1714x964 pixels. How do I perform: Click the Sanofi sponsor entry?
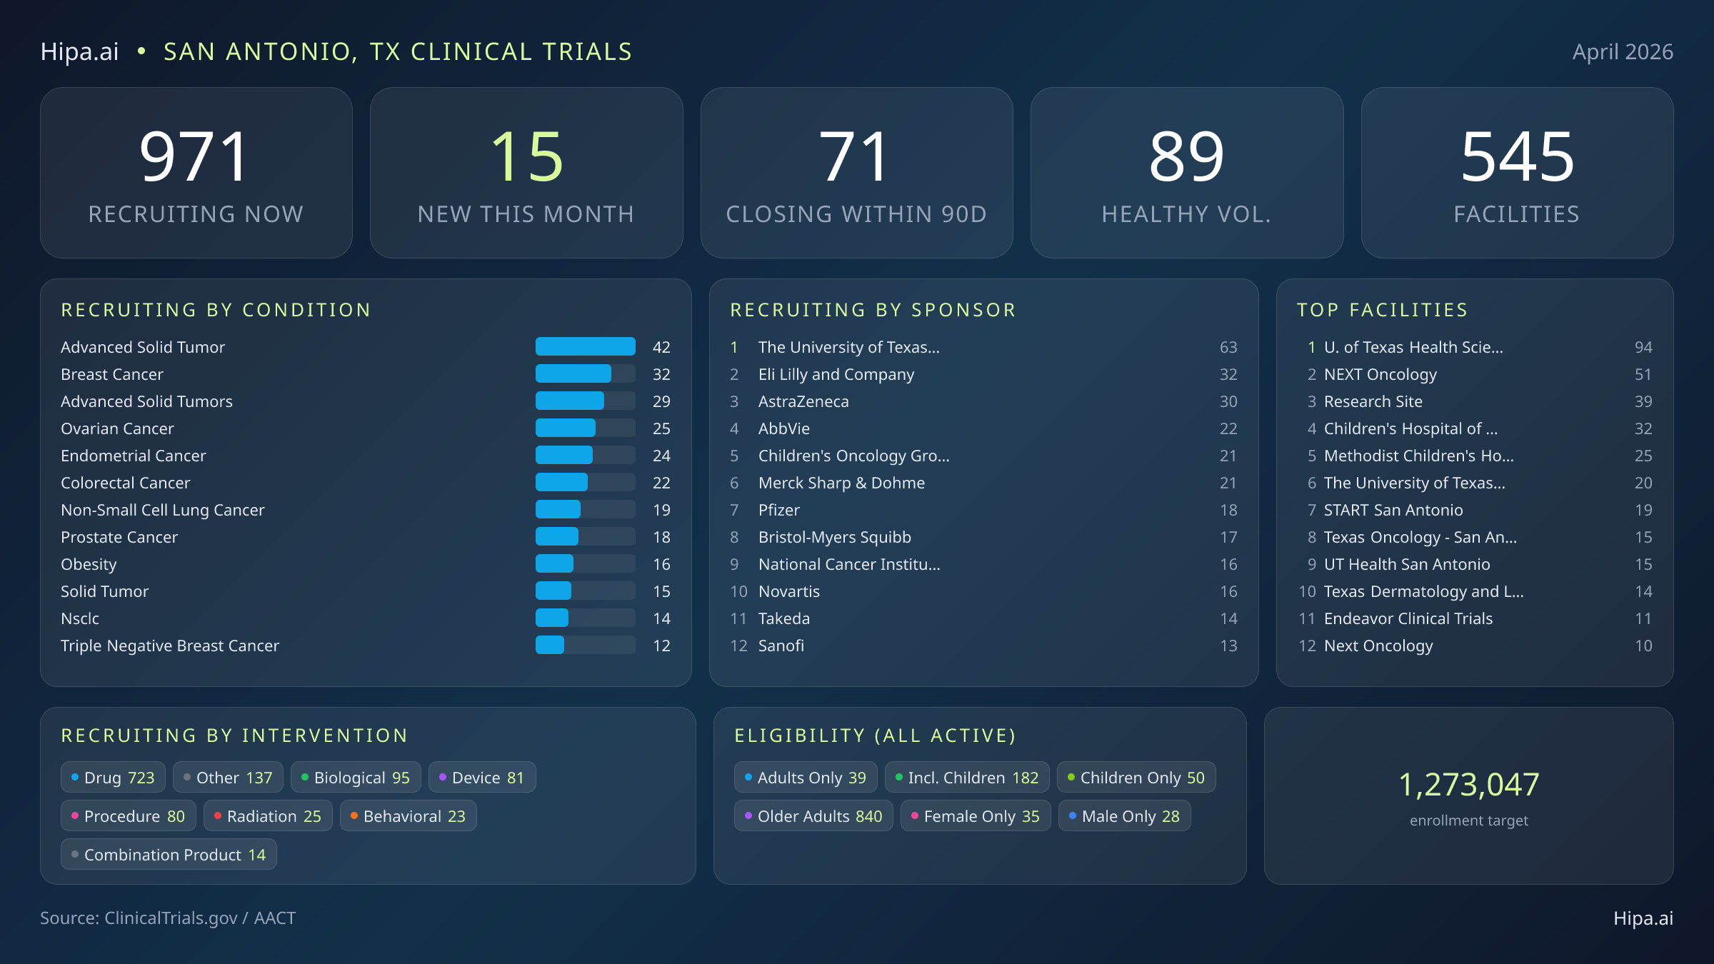[x=983, y=646]
